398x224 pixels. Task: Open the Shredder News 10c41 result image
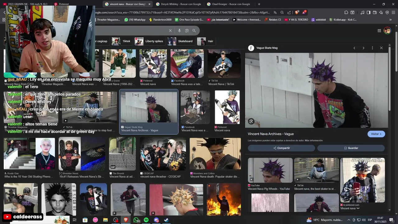click(x=82, y=154)
